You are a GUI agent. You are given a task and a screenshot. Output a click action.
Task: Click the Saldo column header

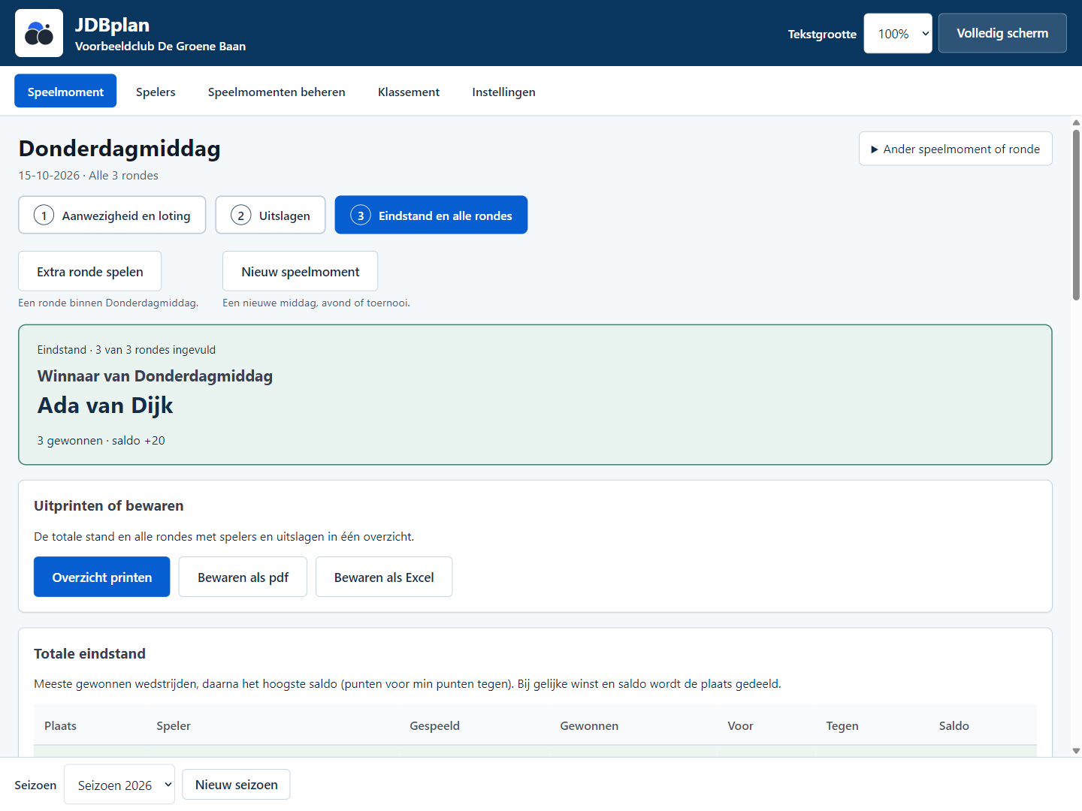tap(954, 725)
